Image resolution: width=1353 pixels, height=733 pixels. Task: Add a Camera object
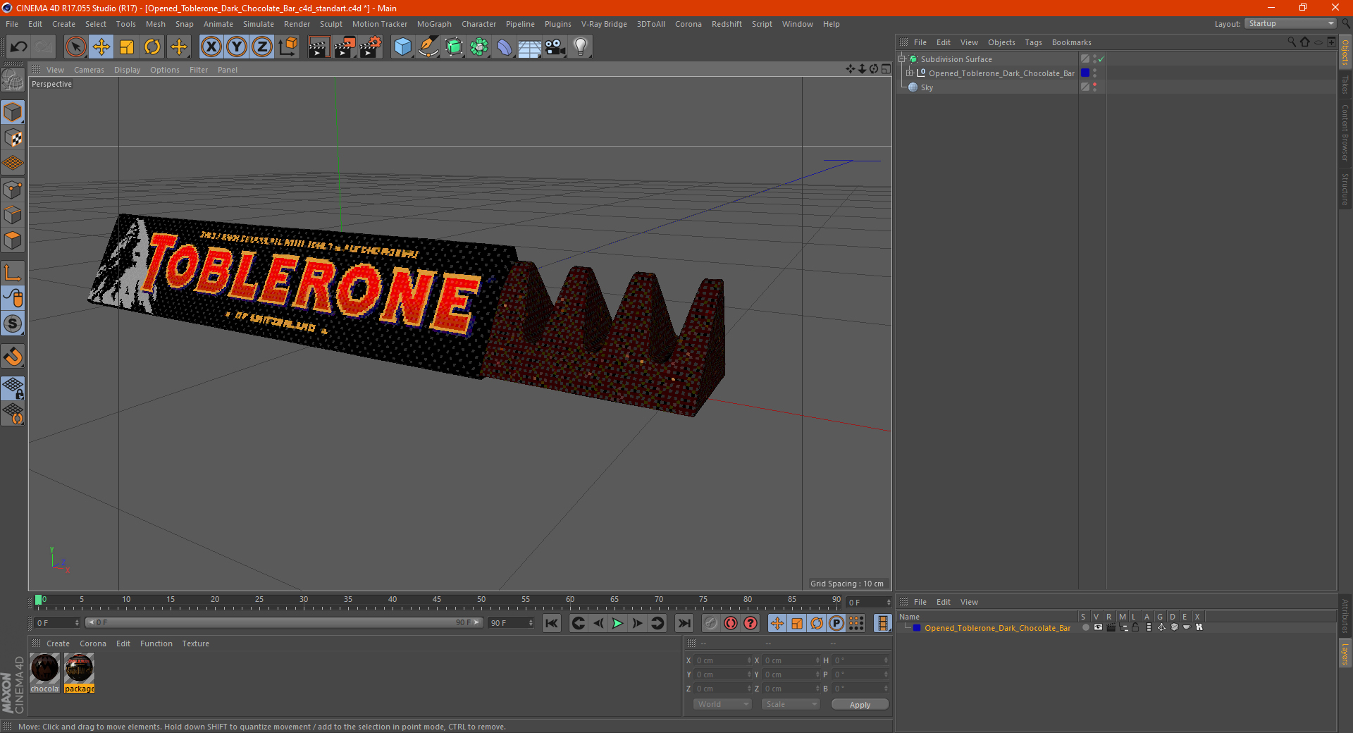(x=555, y=47)
